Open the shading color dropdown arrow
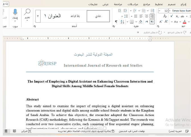Image resolution: width=191 pixels, height=137 pixels. pos(136,22)
